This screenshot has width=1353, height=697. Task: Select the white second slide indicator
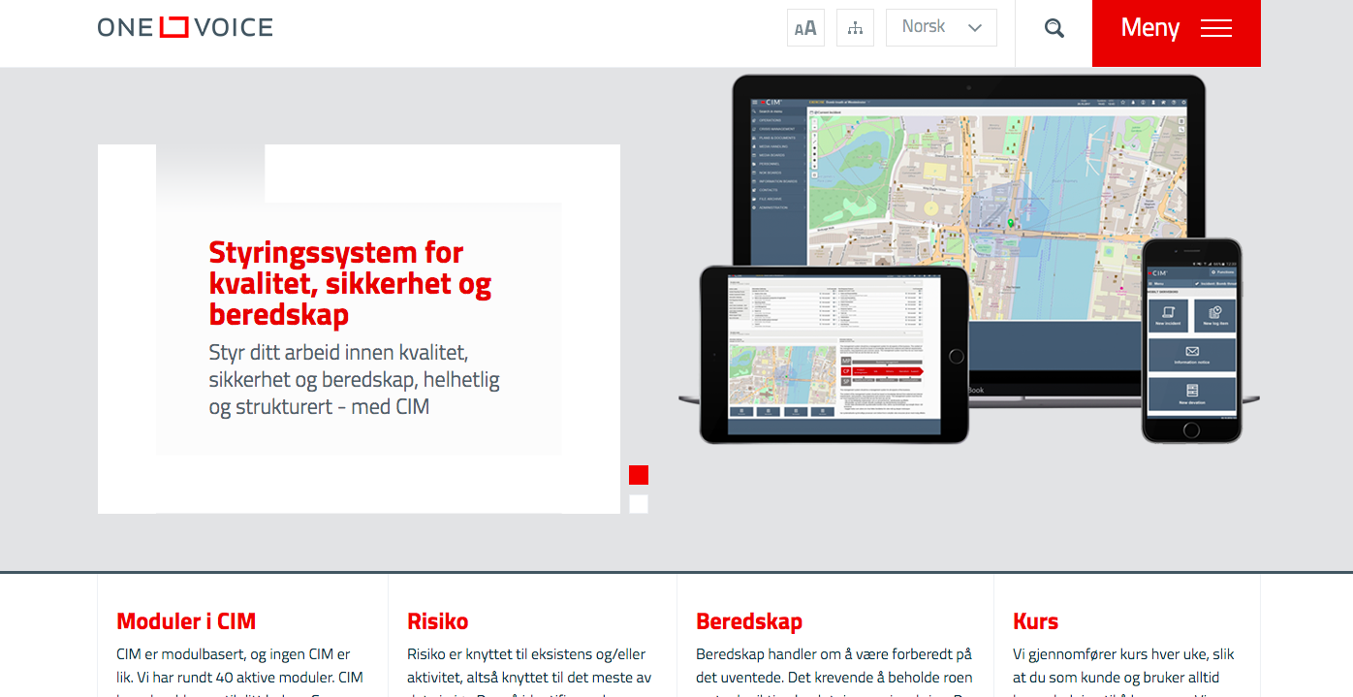[x=639, y=504]
